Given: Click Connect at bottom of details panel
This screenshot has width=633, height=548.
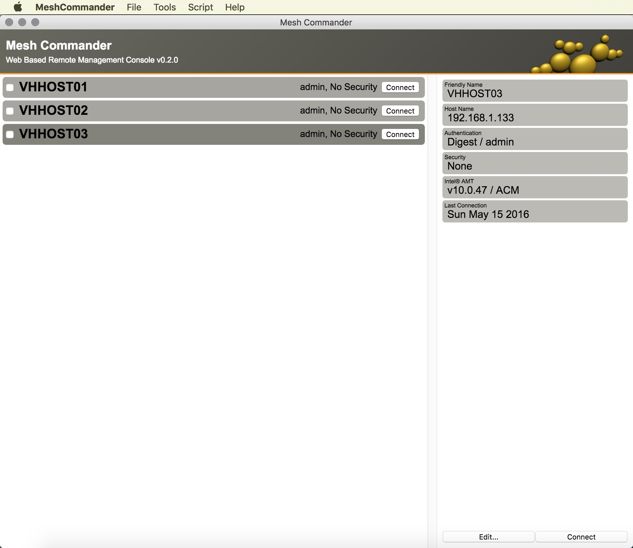Looking at the screenshot, I should [x=581, y=537].
